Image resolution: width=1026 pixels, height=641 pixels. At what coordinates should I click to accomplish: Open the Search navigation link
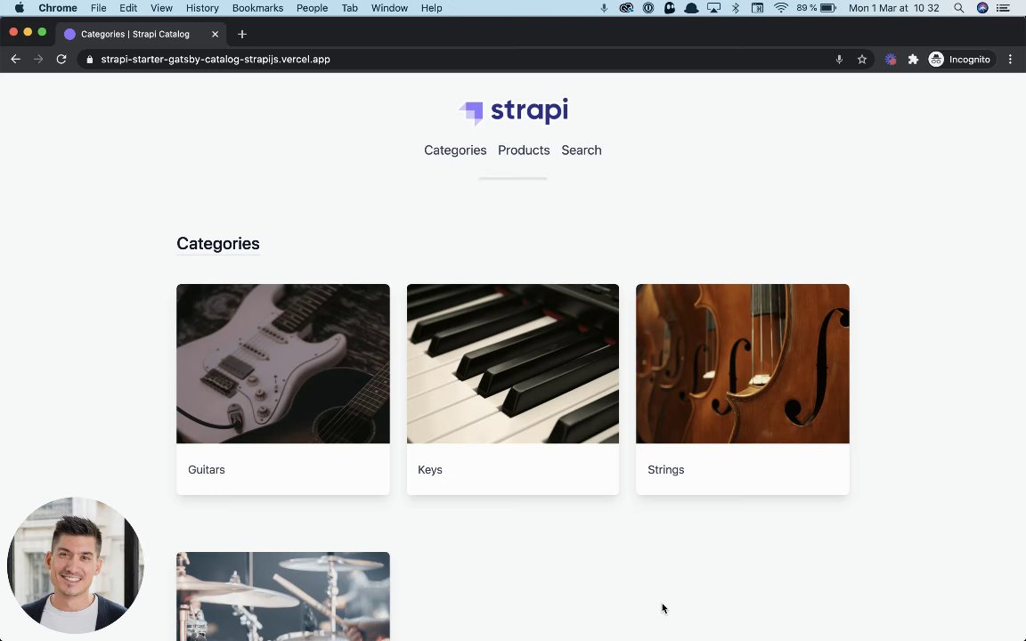point(581,150)
